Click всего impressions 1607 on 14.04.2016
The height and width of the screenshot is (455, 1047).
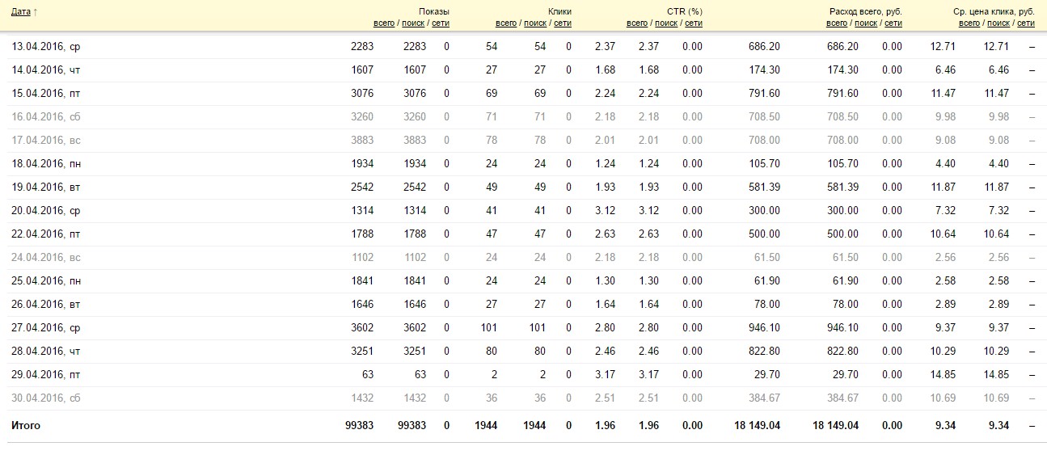point(362,70)
